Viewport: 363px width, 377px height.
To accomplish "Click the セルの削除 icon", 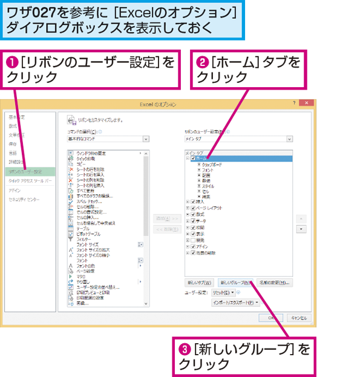I will click(71, 207).
